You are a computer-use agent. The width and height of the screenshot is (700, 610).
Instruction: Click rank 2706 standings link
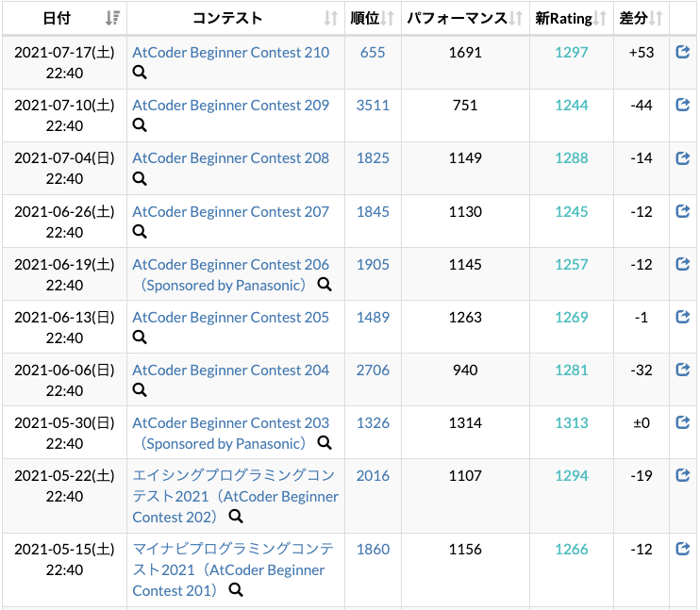coord(373,371)
